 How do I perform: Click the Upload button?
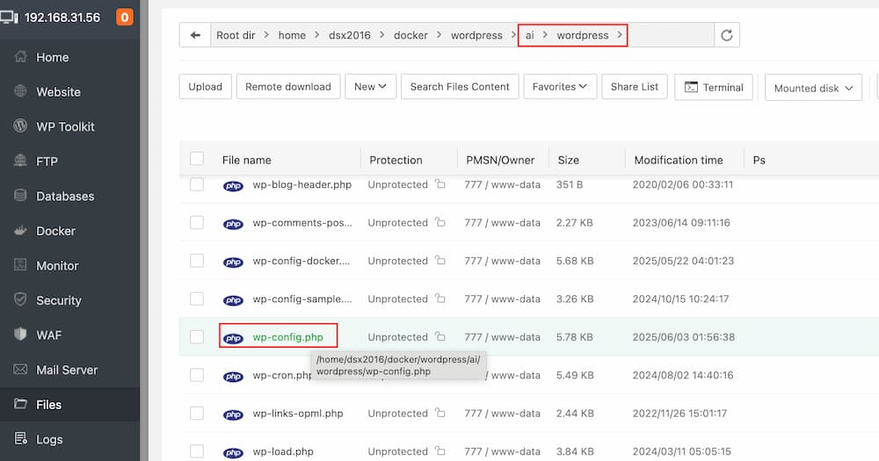(x=205, y=87)
